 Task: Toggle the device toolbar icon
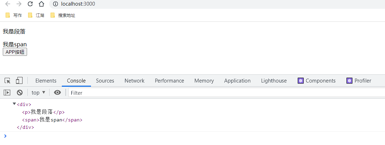click(x=19, y=81)
